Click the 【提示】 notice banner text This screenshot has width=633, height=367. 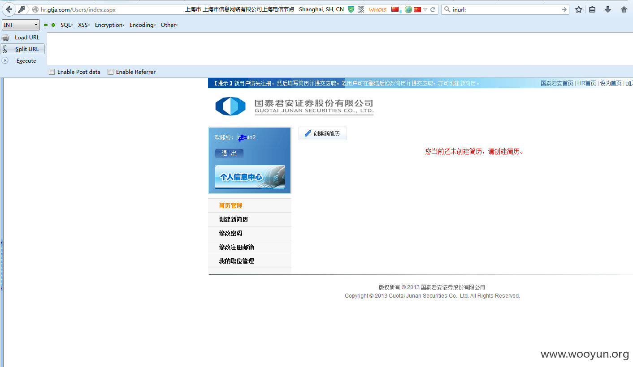[x=345, y=83]
